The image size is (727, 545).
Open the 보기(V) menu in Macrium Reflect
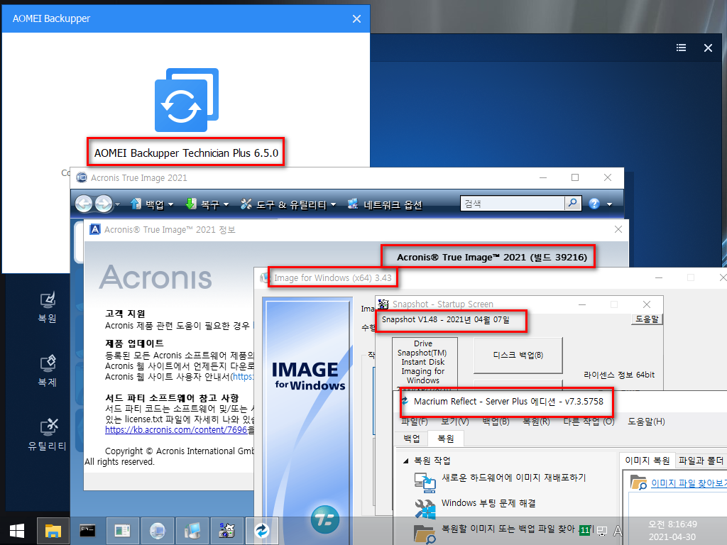click(x=455, y=422)
